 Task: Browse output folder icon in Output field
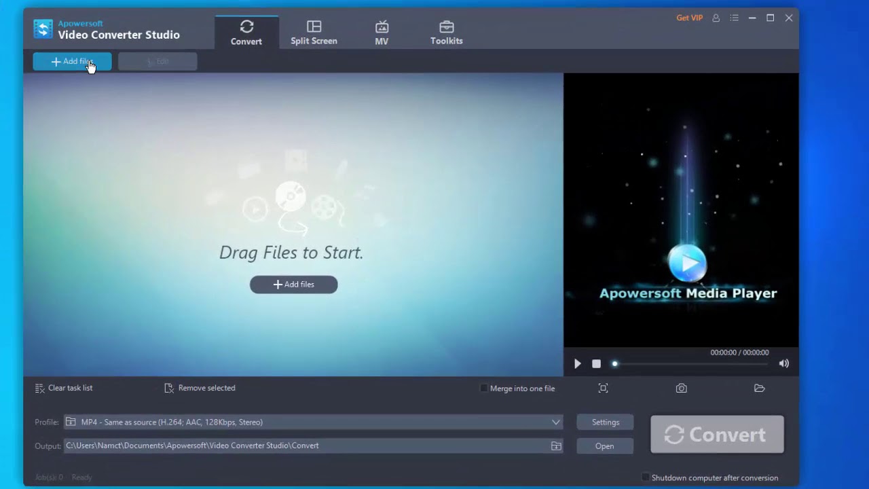(x=556, y=446)
